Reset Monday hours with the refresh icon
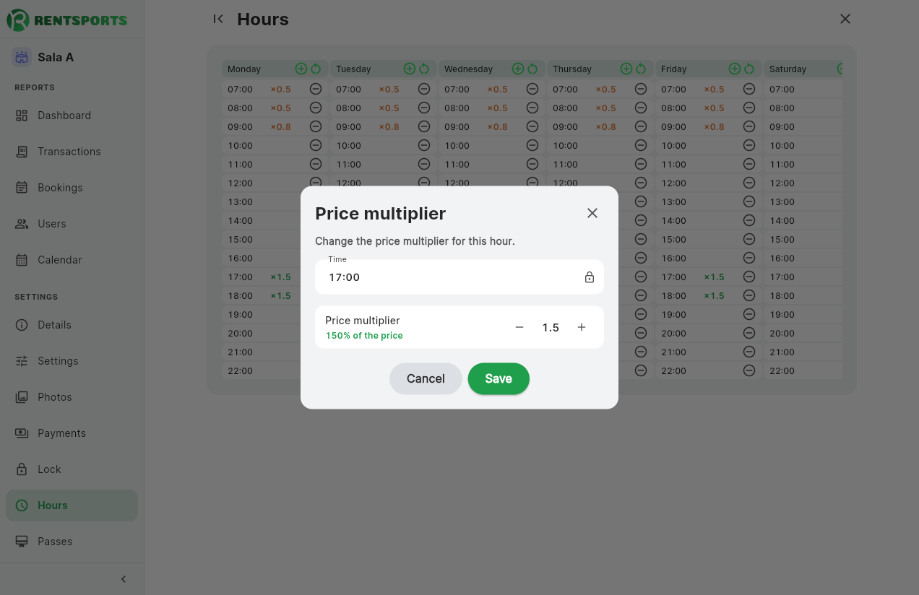This screenshot has height=595, width=919. pyautogui.click(x=316, y=69)
